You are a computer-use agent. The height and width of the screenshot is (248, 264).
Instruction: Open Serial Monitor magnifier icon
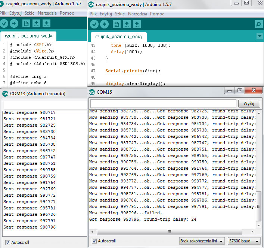coord(258,24)
